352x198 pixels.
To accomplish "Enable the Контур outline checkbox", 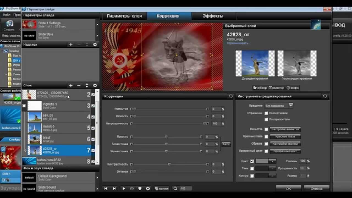I will [x=252, y=176].
